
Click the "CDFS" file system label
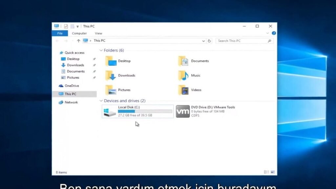(195, 115)
